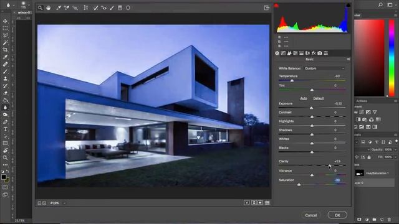Choose the Color Sampler tool
Screen dimensions: 399x224
[x=67, y=8]
